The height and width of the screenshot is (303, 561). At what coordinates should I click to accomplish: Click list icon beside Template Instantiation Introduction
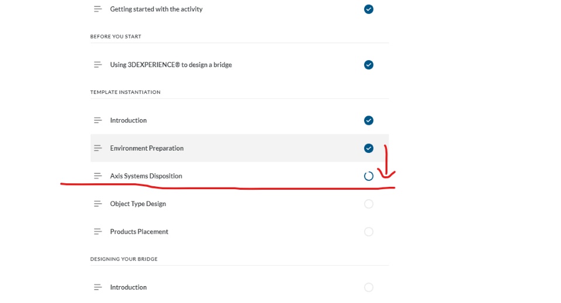click(98, 120)
